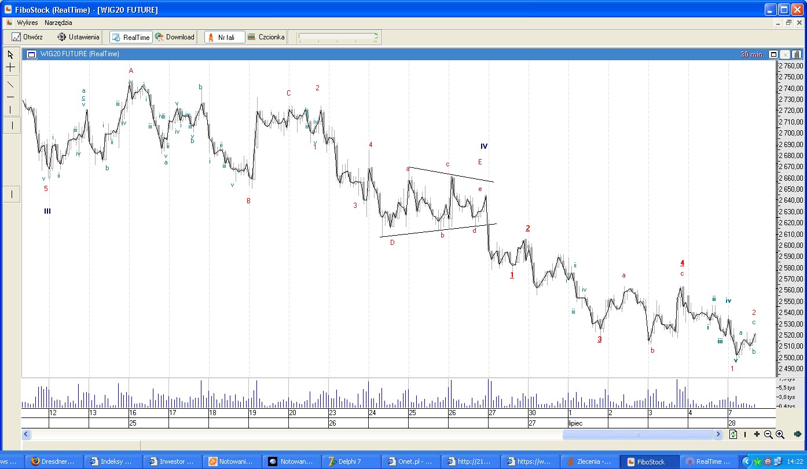Click the 2 490,00 price axis value

click(791, 368)
